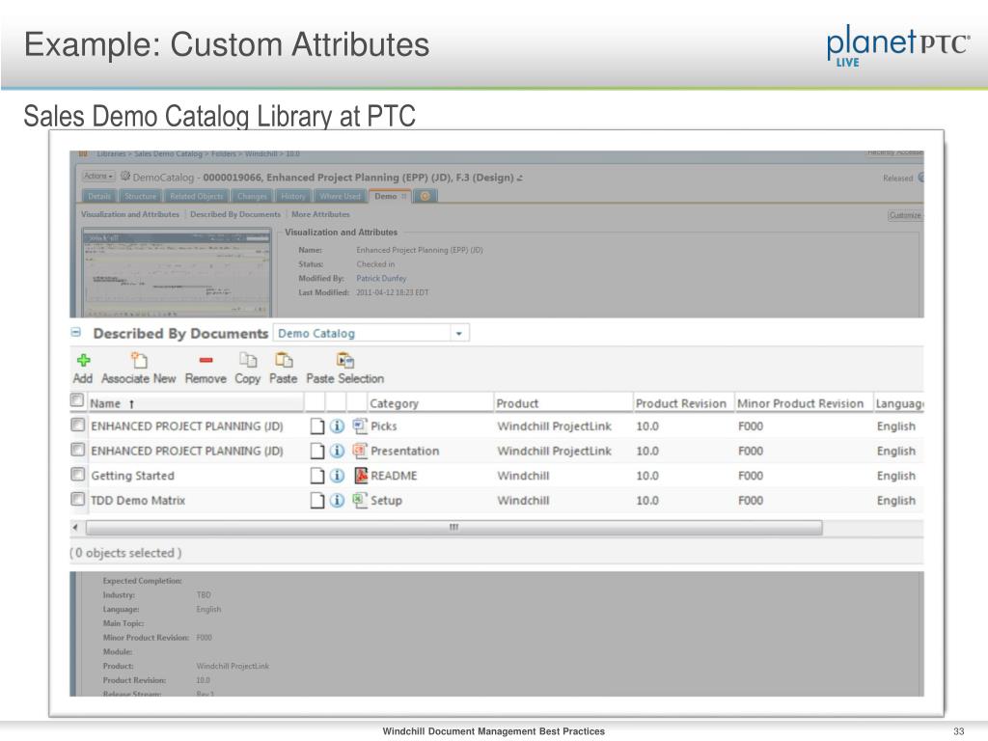
Task: Click the Visualization and Attributes sub-link
Action: [x=130, y=214]
